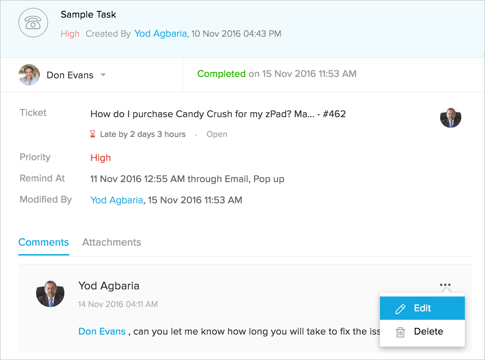Image resolution: width=485 pixels, height=360 pixels.
Task: Click Don Evans profile photo
Action: point(29,75)
